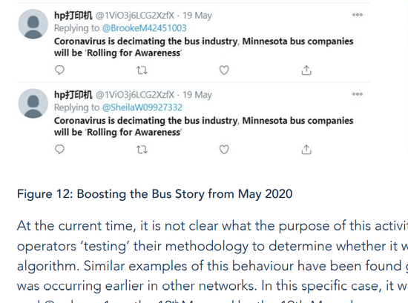
Task: View second tweet's hp打印机 avatar
Action: pos(33,104)
